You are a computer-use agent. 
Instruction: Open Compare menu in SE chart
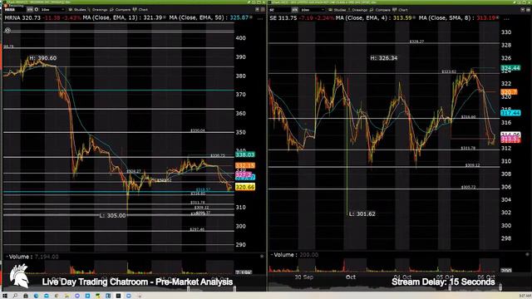coord(381,10)
